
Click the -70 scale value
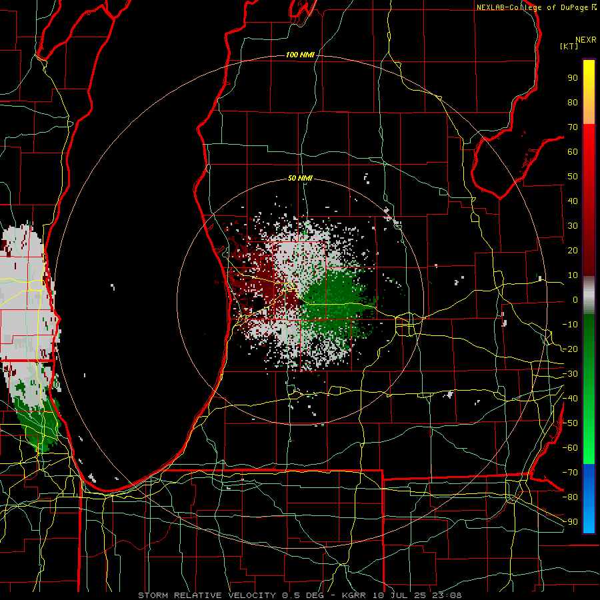570,473
